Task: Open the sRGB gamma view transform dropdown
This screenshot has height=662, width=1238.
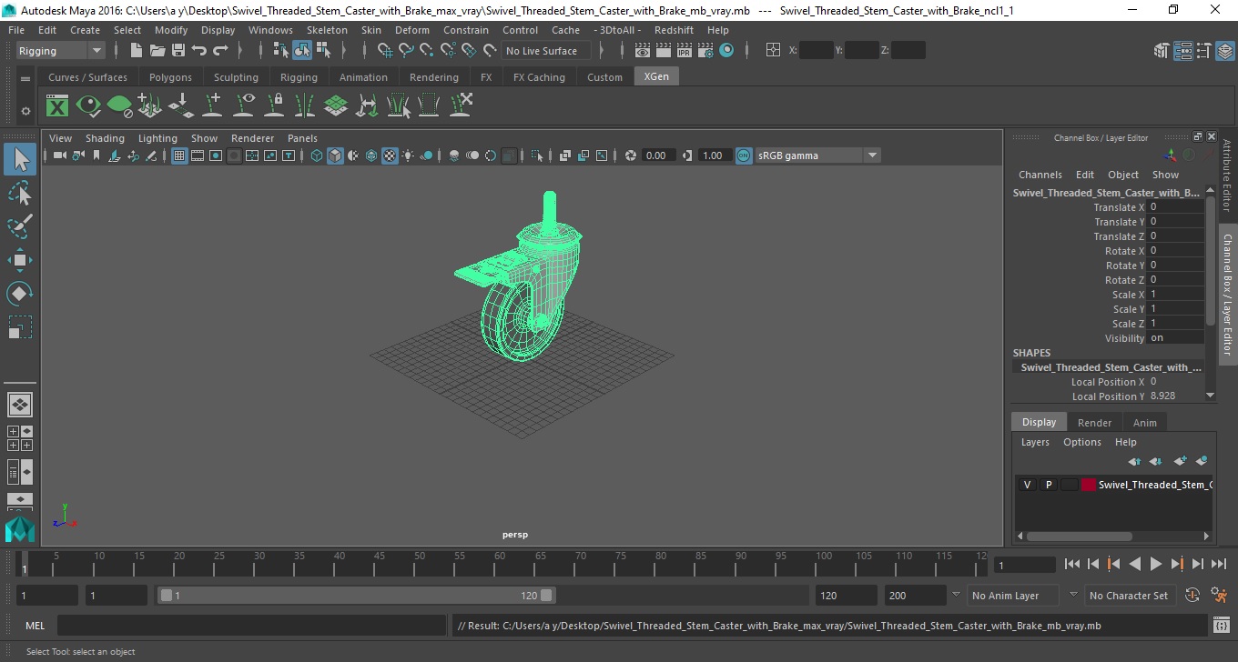Action: [817, 155]
